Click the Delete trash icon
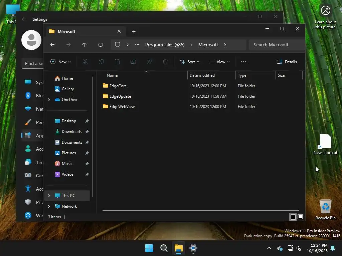 tap(165, 62)
